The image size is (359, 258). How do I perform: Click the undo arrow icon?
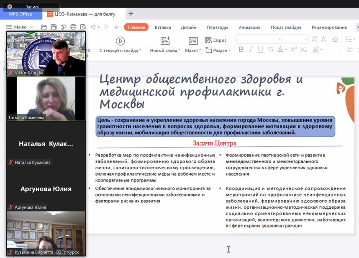(x=93, y=27)
